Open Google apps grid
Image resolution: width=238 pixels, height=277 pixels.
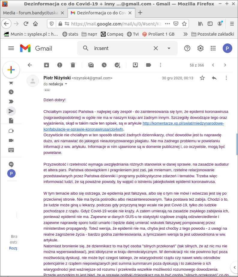213,48
